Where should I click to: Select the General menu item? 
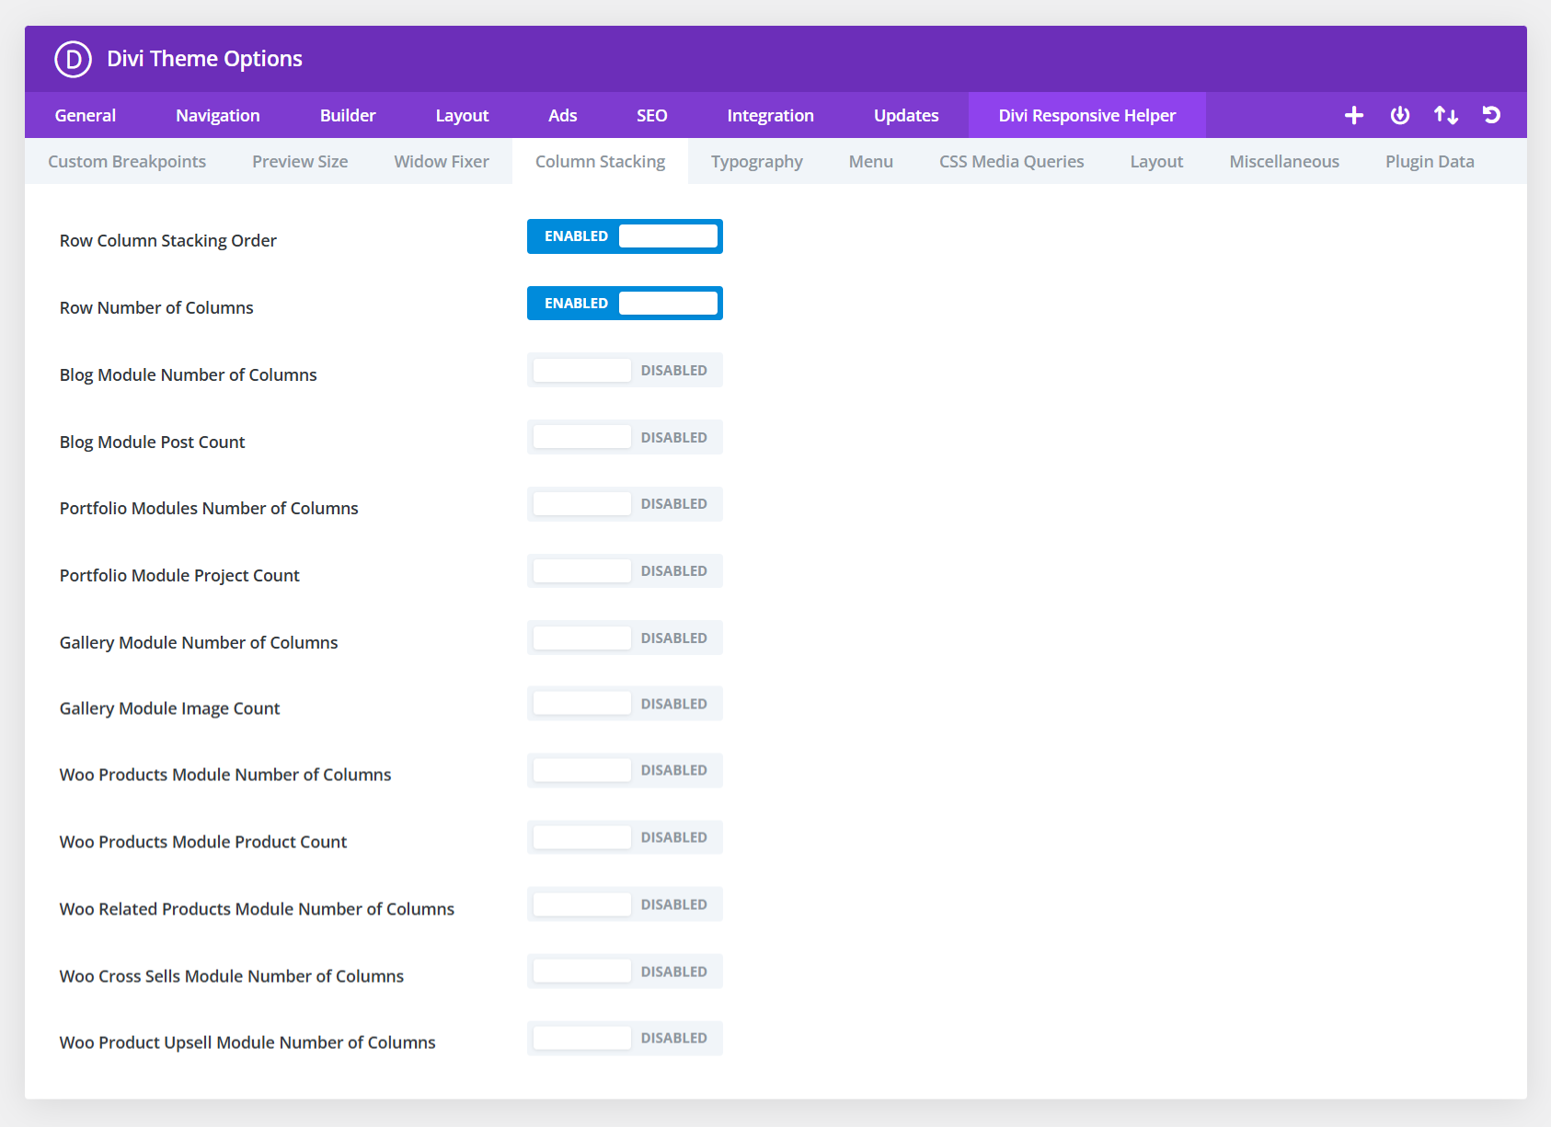(85, 115)
